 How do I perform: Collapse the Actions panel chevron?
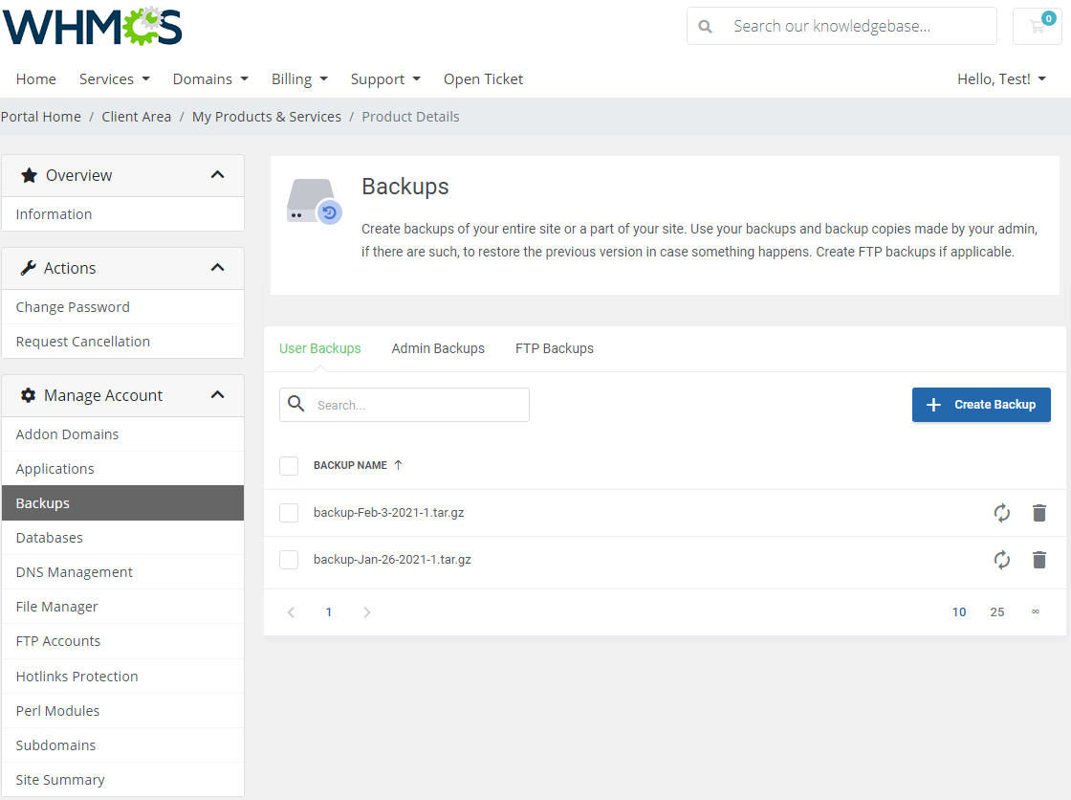click(218, 268)
